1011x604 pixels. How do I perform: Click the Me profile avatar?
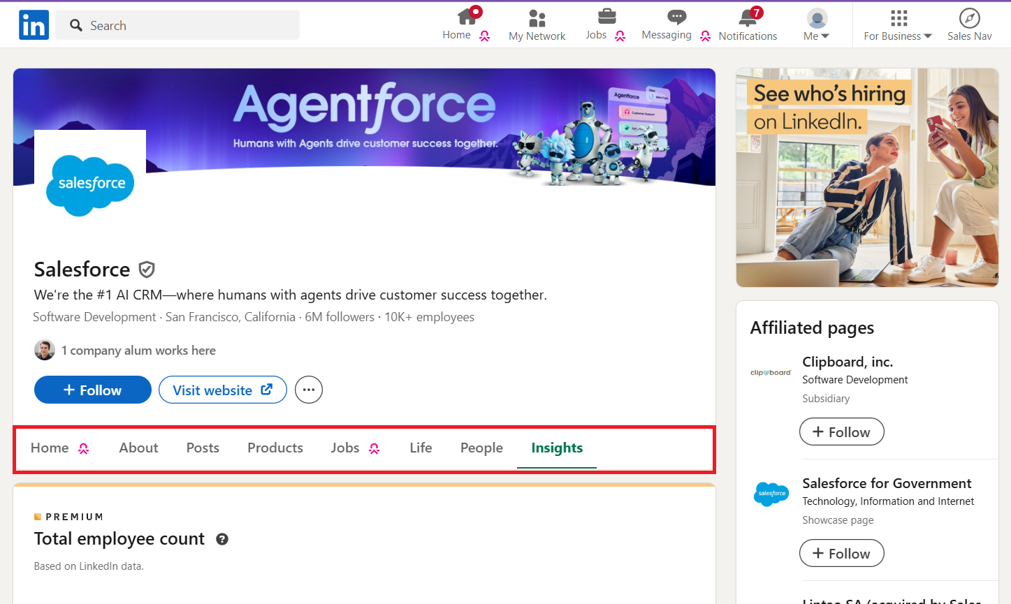pos(817,18)
